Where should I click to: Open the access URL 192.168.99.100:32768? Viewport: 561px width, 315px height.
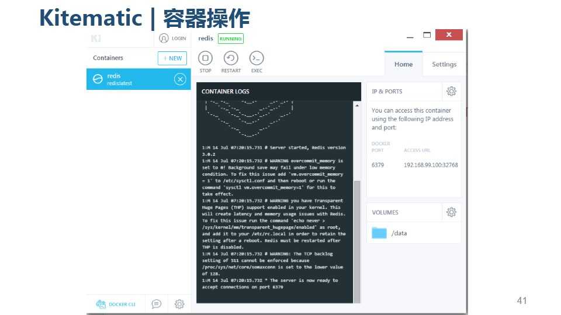coord(431,165)
